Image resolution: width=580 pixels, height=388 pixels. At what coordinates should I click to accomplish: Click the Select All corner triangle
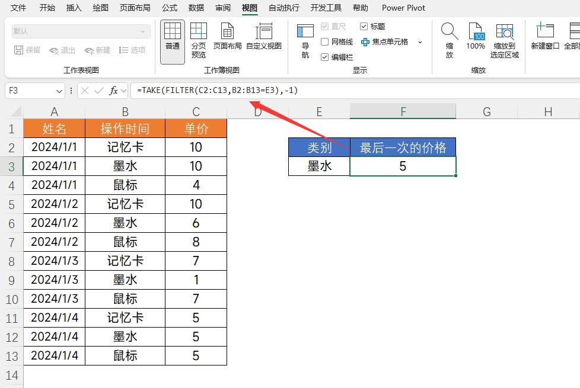[16, 111]
